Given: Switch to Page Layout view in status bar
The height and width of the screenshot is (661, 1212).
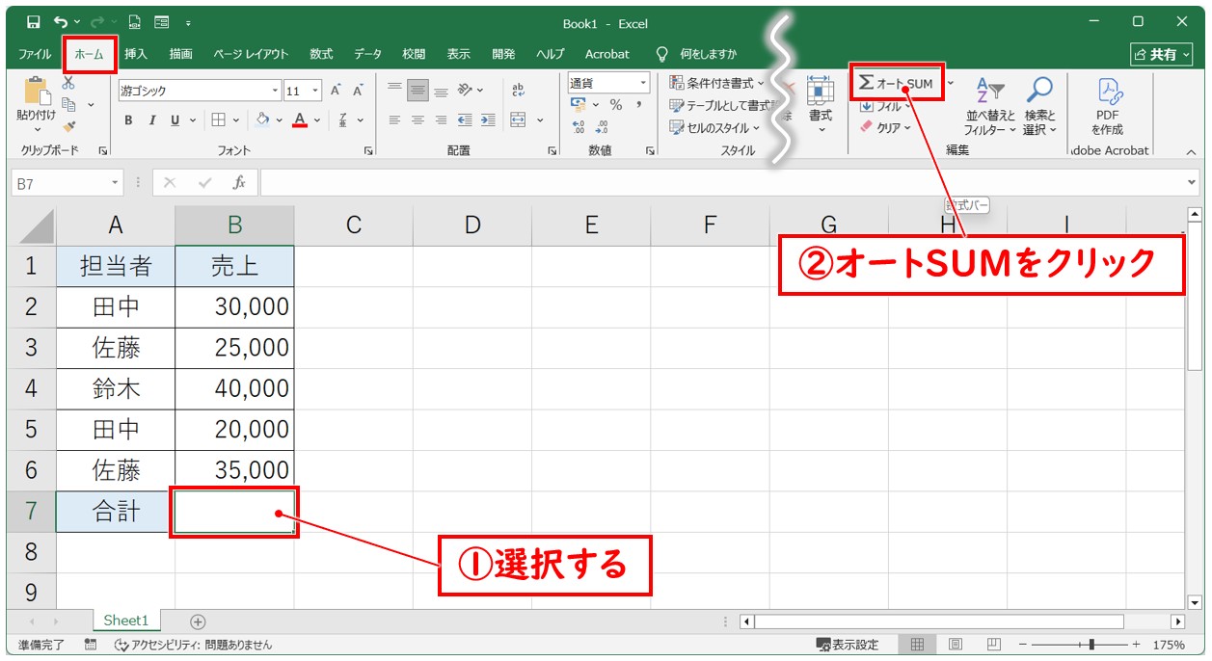Looking at the screenshot, I should 955,645.
